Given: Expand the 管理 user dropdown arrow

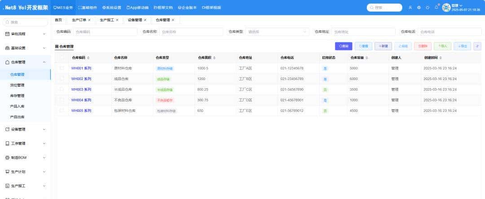Looking at the screenshot, I should pyautogui.click(x=461, y=5).
